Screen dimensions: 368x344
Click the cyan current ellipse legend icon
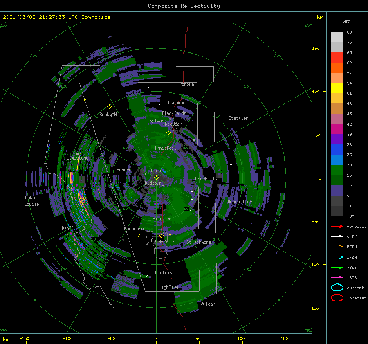(x=337, y=288)
